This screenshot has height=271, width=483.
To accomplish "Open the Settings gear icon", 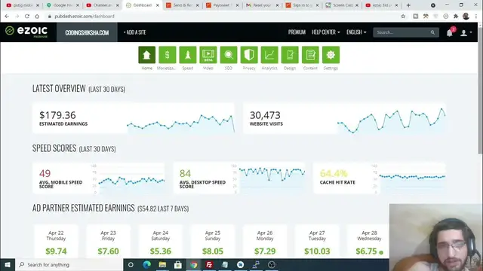I will pyautogui.click(x=331, y=55).
